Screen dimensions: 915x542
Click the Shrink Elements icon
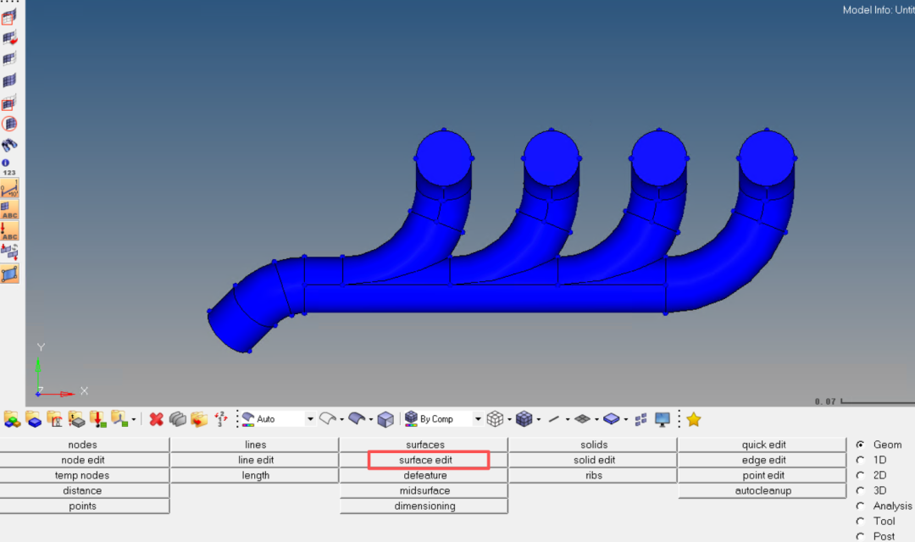[x=640, y=419]
